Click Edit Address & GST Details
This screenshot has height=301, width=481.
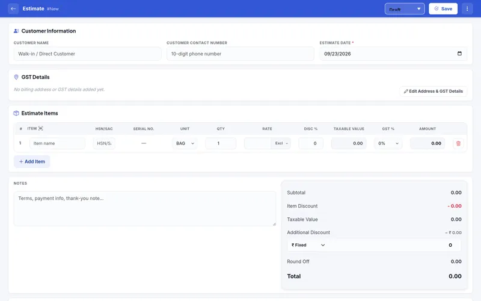click(433, 92)
